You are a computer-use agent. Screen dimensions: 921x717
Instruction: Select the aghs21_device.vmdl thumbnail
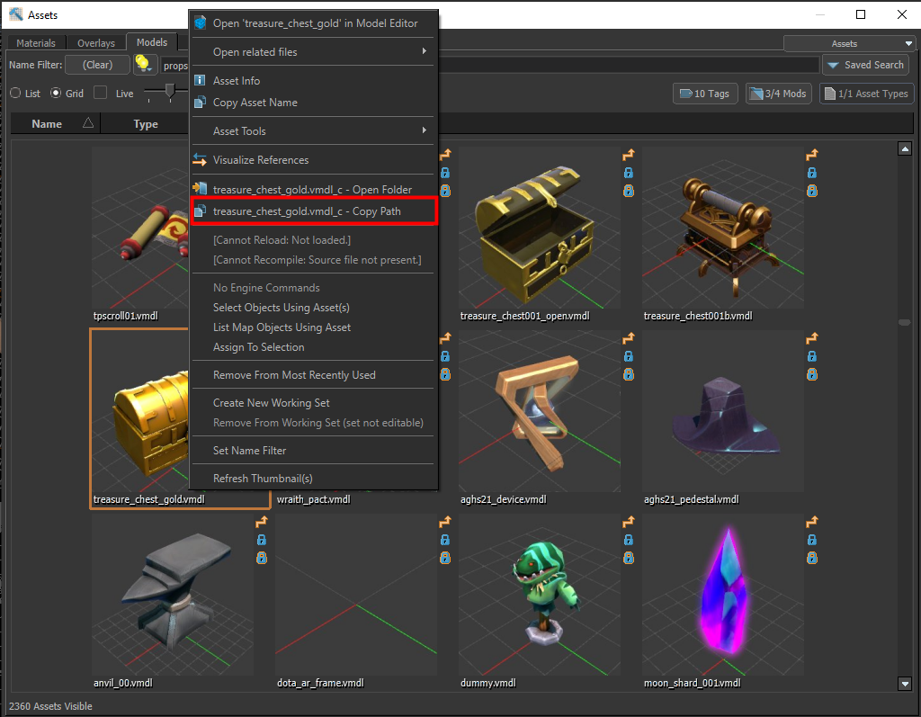[540, 411]
